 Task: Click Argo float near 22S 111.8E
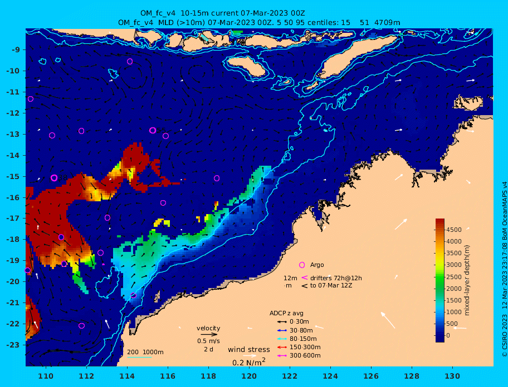(x=82, y=326)
